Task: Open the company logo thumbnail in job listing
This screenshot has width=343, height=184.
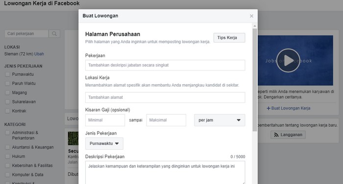Action: click(73, 138)
